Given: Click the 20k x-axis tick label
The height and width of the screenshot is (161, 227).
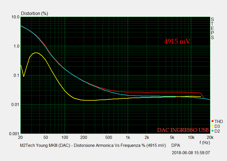Looking at the screenshot, I should point(210,137).
